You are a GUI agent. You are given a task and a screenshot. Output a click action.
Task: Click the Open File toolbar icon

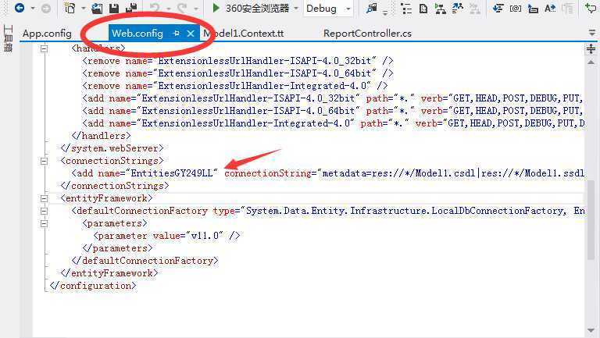click(97, 8)
